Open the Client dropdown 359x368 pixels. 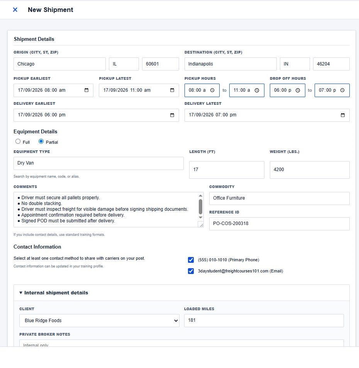coord(99,321)
